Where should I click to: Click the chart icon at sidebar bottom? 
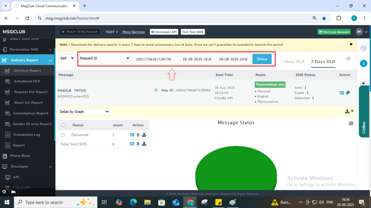13,192
